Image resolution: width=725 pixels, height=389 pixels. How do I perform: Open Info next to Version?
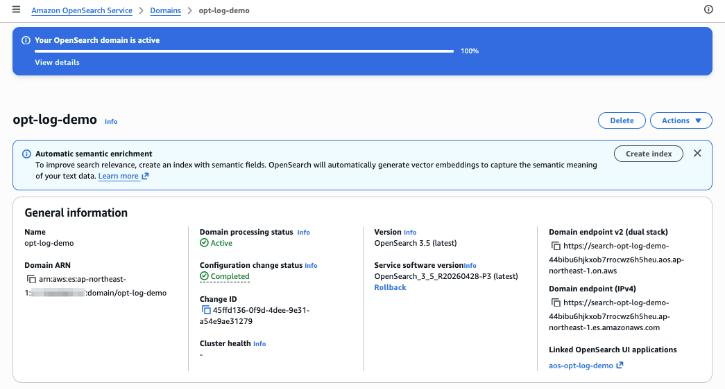click(x=410, y=232)
